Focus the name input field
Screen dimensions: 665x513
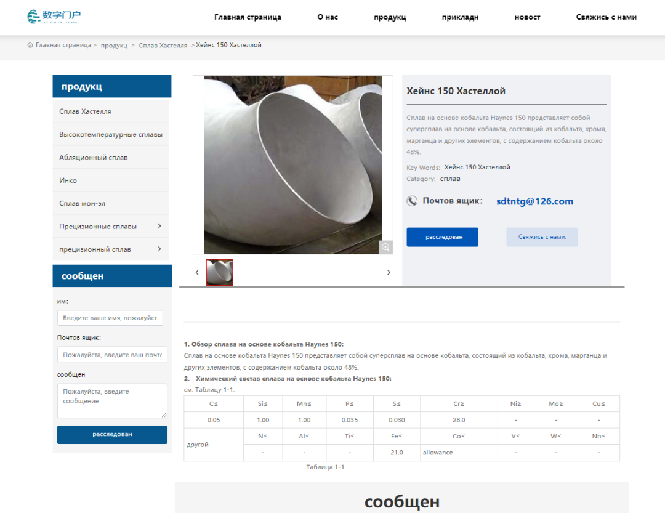110,318
